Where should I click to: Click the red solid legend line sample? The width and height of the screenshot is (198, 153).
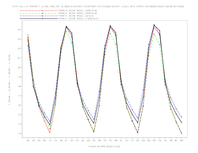(39, 10)
